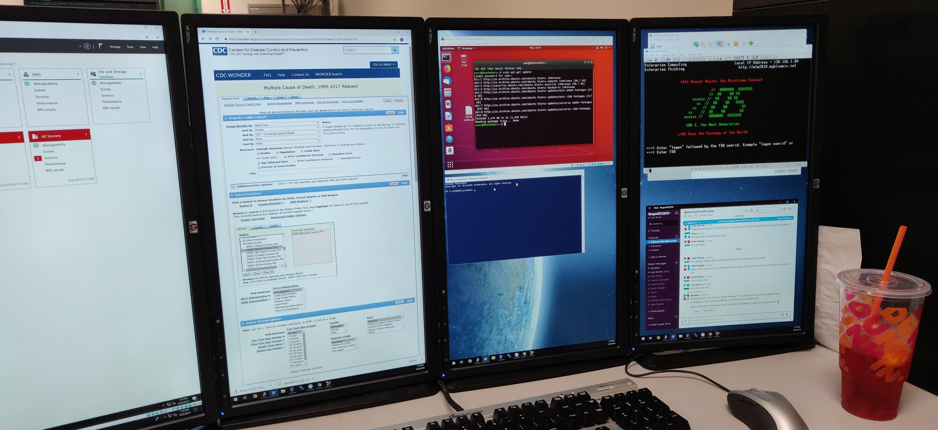Open Firefox from the Ubuntu dock
The image size is (938, 430).
pyautogui.click(x=447, y=69)
